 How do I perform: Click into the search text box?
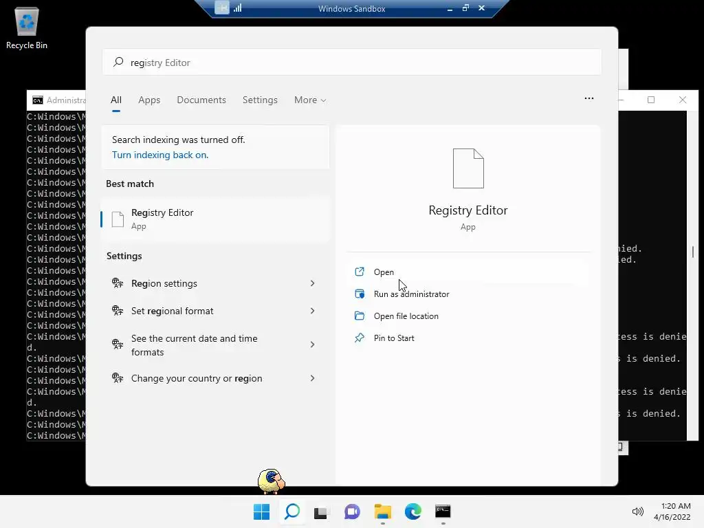click(351, 63)
